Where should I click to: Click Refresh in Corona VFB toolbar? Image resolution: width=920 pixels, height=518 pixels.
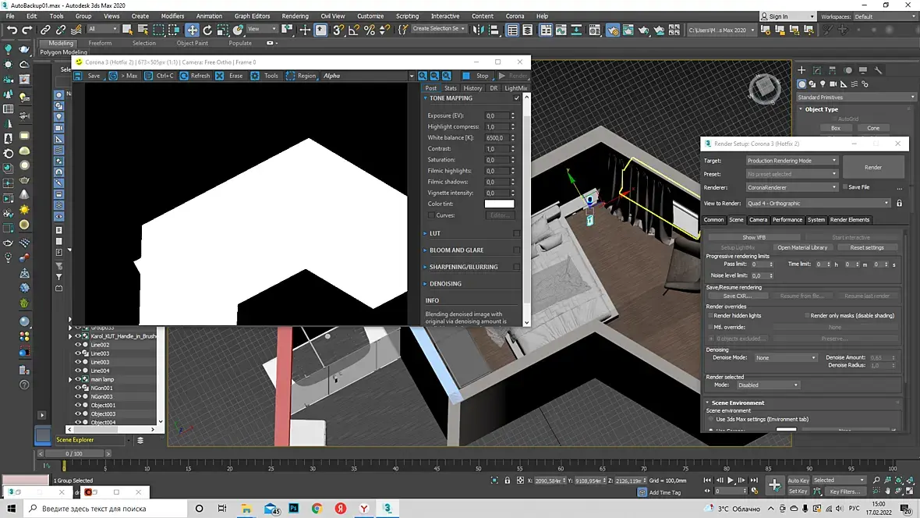[194, 76]
